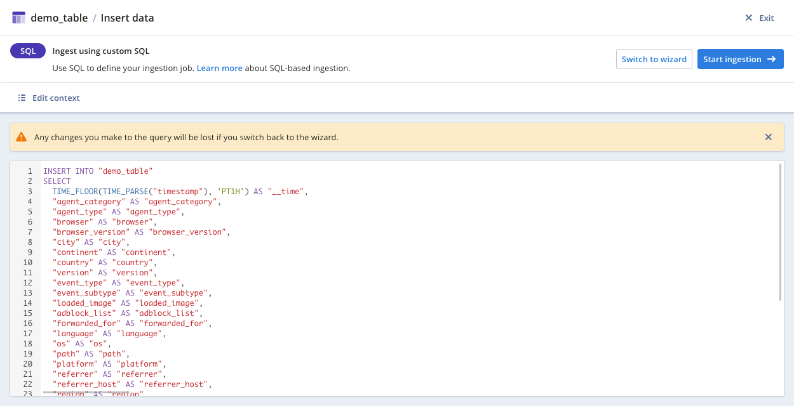Click the "country" AS line
Image resolution: width=794 pixels, height=406 pixels.
104,263
